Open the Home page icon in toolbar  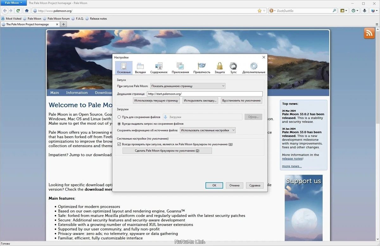[27, 11]
